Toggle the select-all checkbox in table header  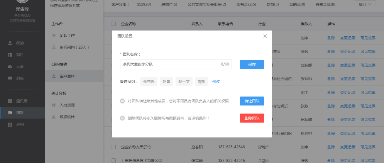coord(113,24)
